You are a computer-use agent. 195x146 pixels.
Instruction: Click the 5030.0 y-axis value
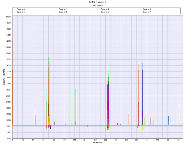9,17
